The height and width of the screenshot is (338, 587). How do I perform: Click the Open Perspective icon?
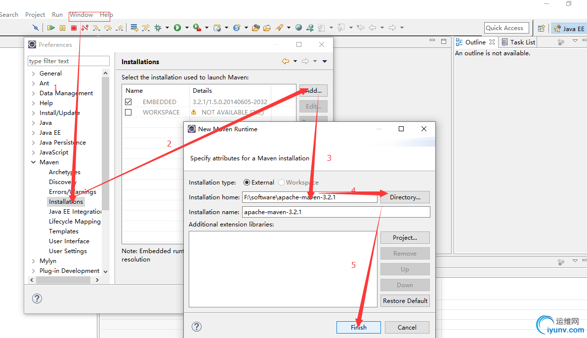coord(542,29)
